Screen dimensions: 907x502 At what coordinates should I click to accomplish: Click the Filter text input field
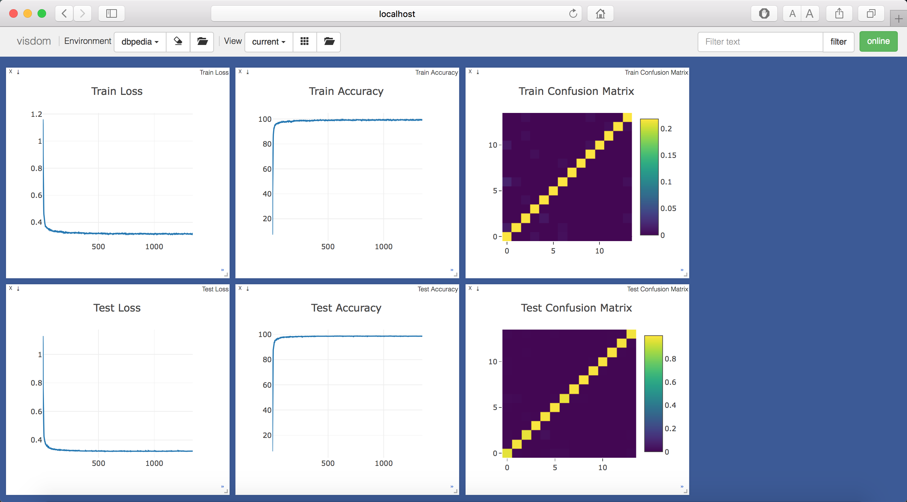(760, 41)
